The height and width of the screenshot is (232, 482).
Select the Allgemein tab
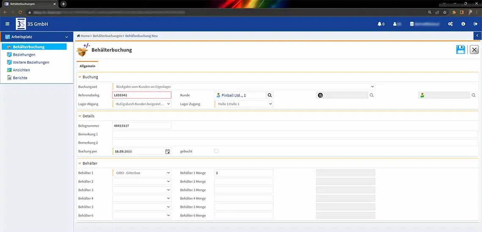click(88, 66)
